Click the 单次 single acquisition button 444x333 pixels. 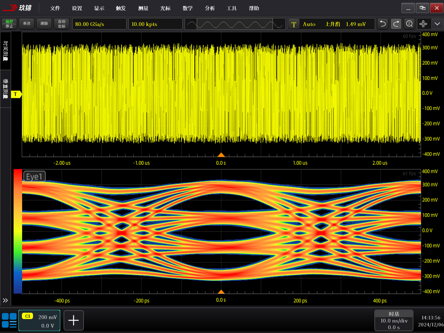coord(27,24)
